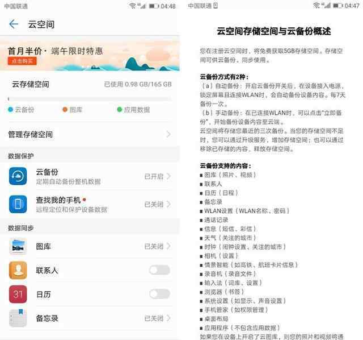Tap the cloud storage usage bar
This screenshot has height=340, width=363.
coord(90,99)
